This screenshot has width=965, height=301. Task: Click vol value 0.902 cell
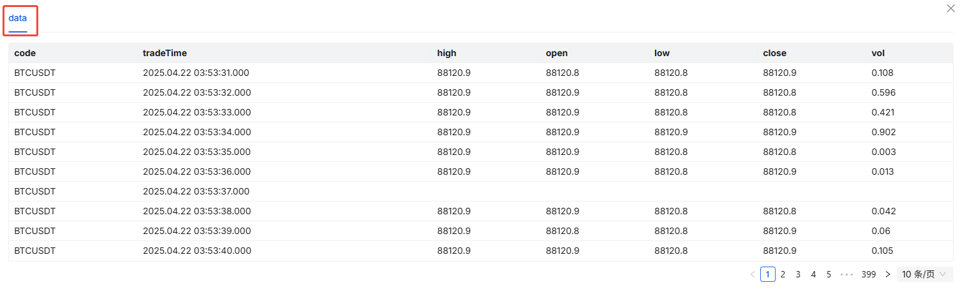(883, 132)
